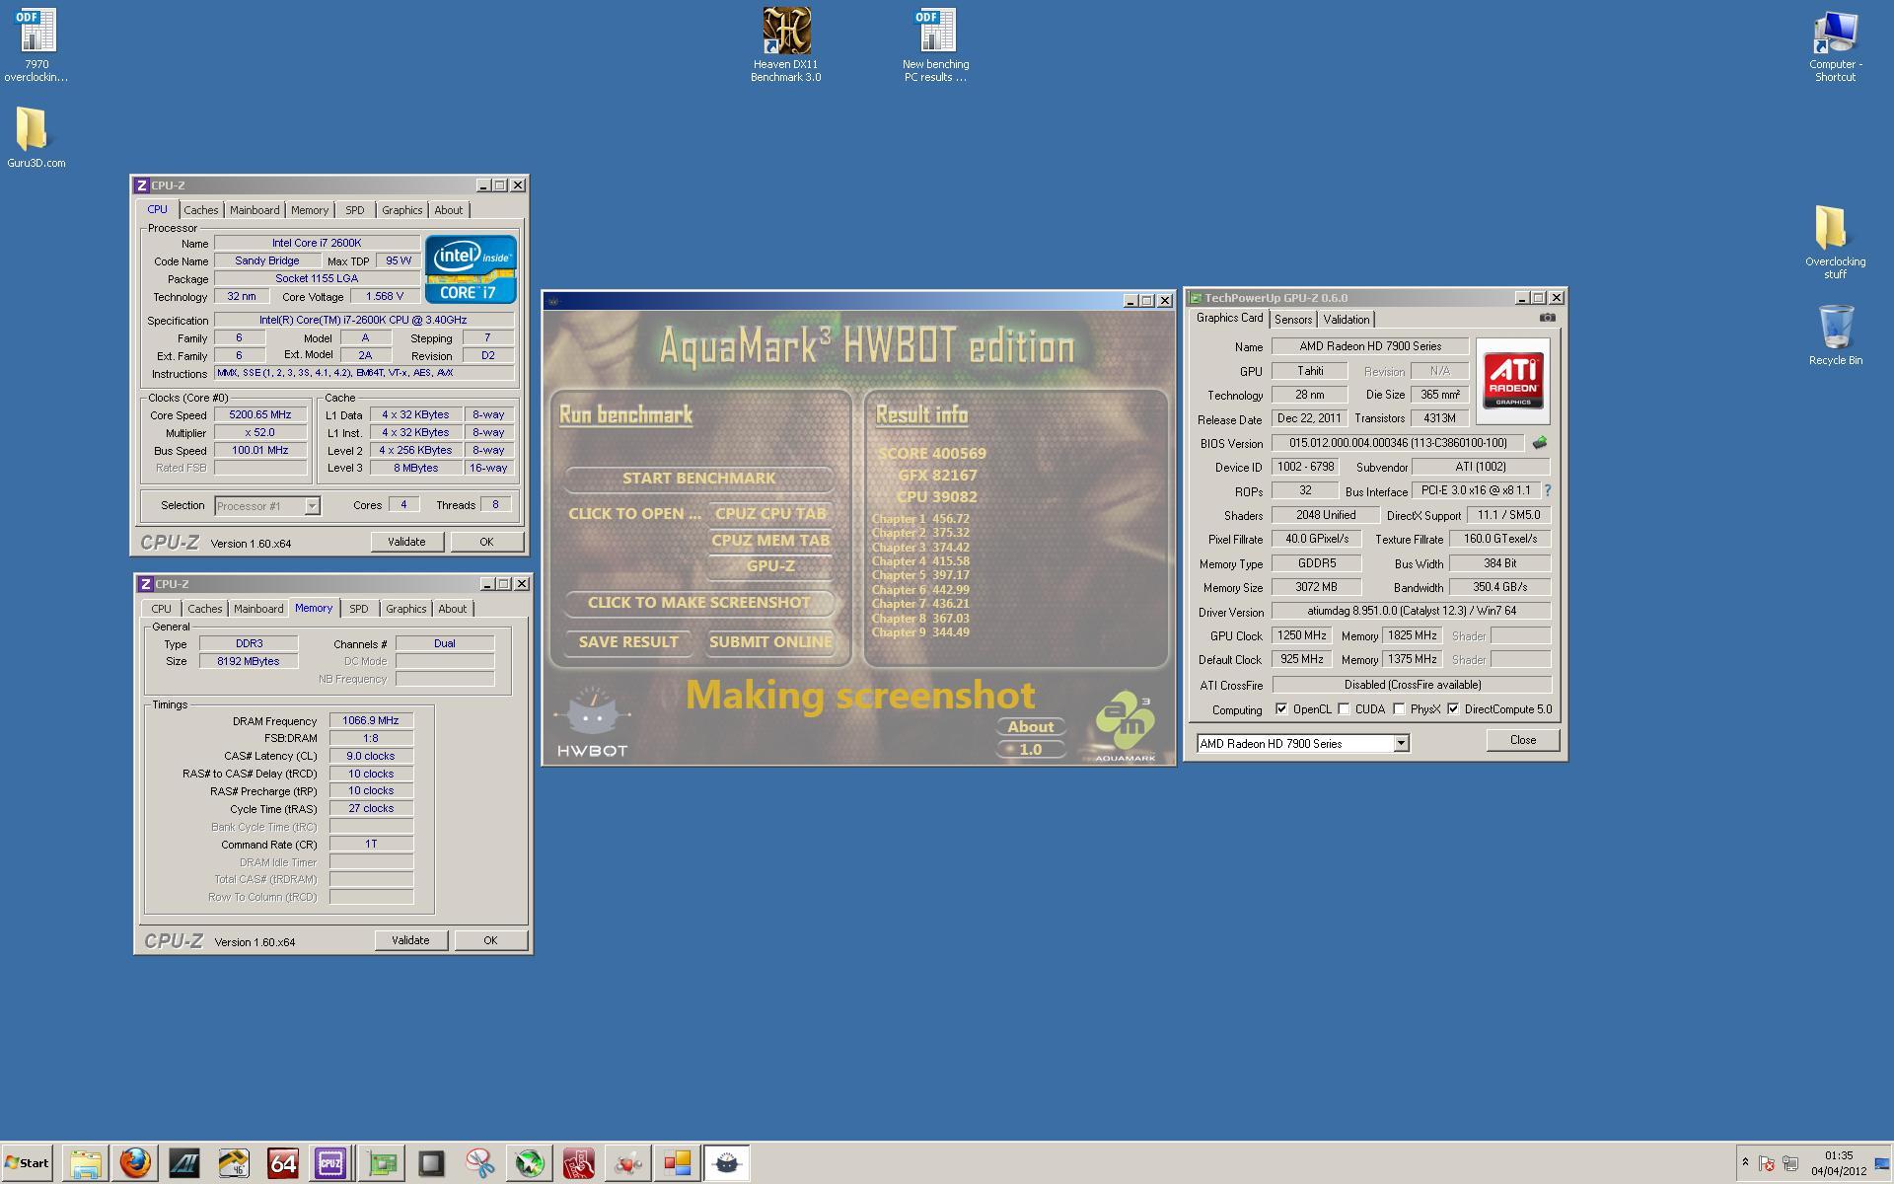
Task: Click the dark AI Suite taskbar icon
Action: tap(184, 1163)
